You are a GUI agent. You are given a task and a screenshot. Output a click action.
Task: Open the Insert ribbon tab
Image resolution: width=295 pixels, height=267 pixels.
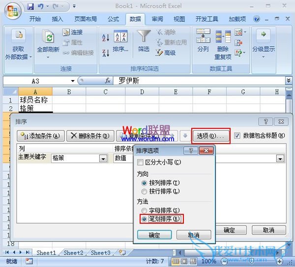[x=58, y=19]
